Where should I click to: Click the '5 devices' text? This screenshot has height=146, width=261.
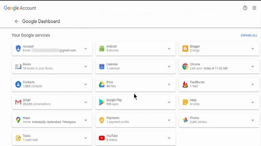pos(113,50)
